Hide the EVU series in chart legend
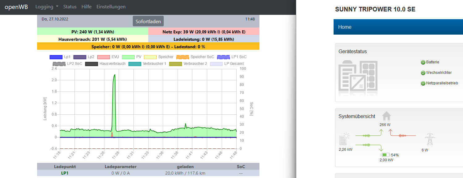 [x=108, y=57]
